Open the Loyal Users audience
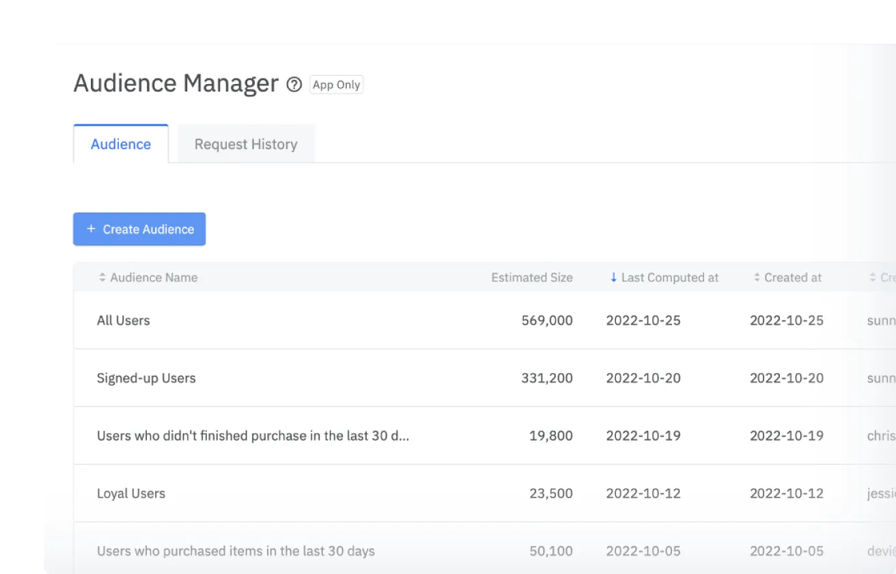This screenshot has height=574, width=896. pyautogui.click(x=131, y=493)
